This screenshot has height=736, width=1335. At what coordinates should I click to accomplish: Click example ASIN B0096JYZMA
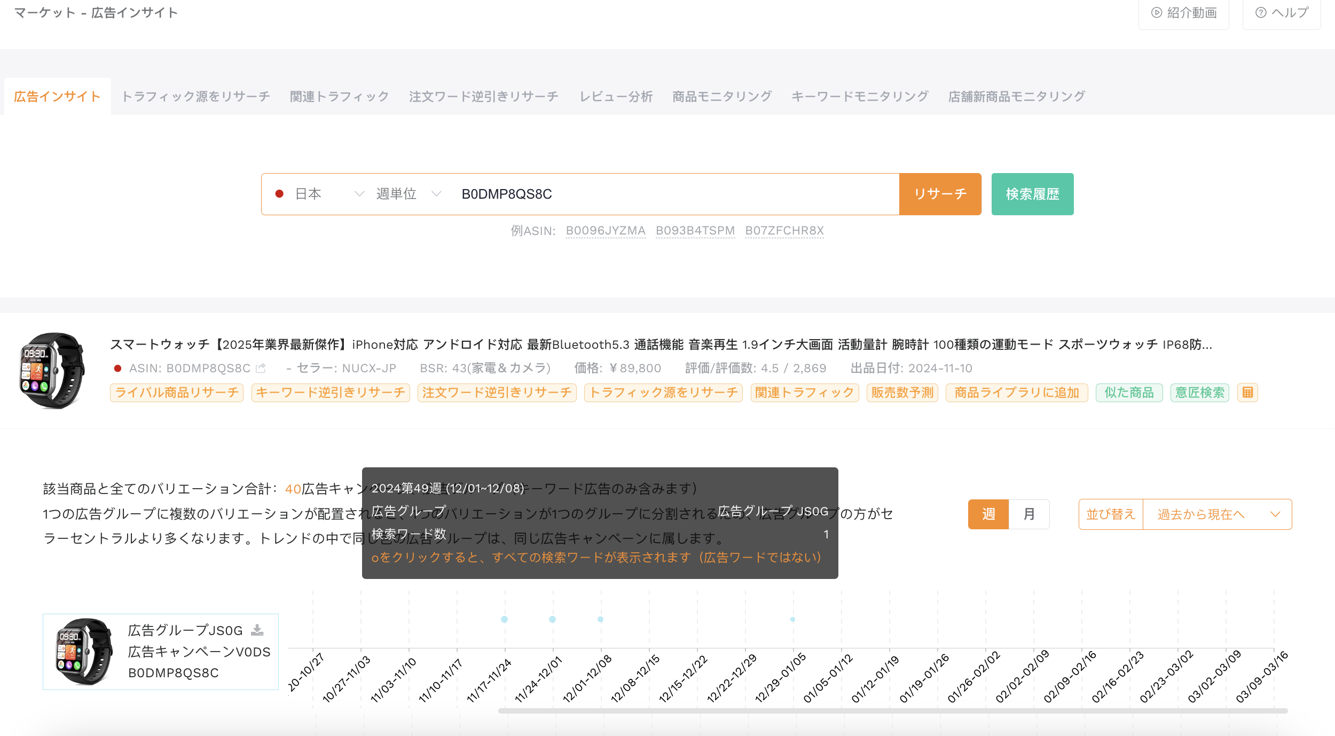[x=606, y=231]
